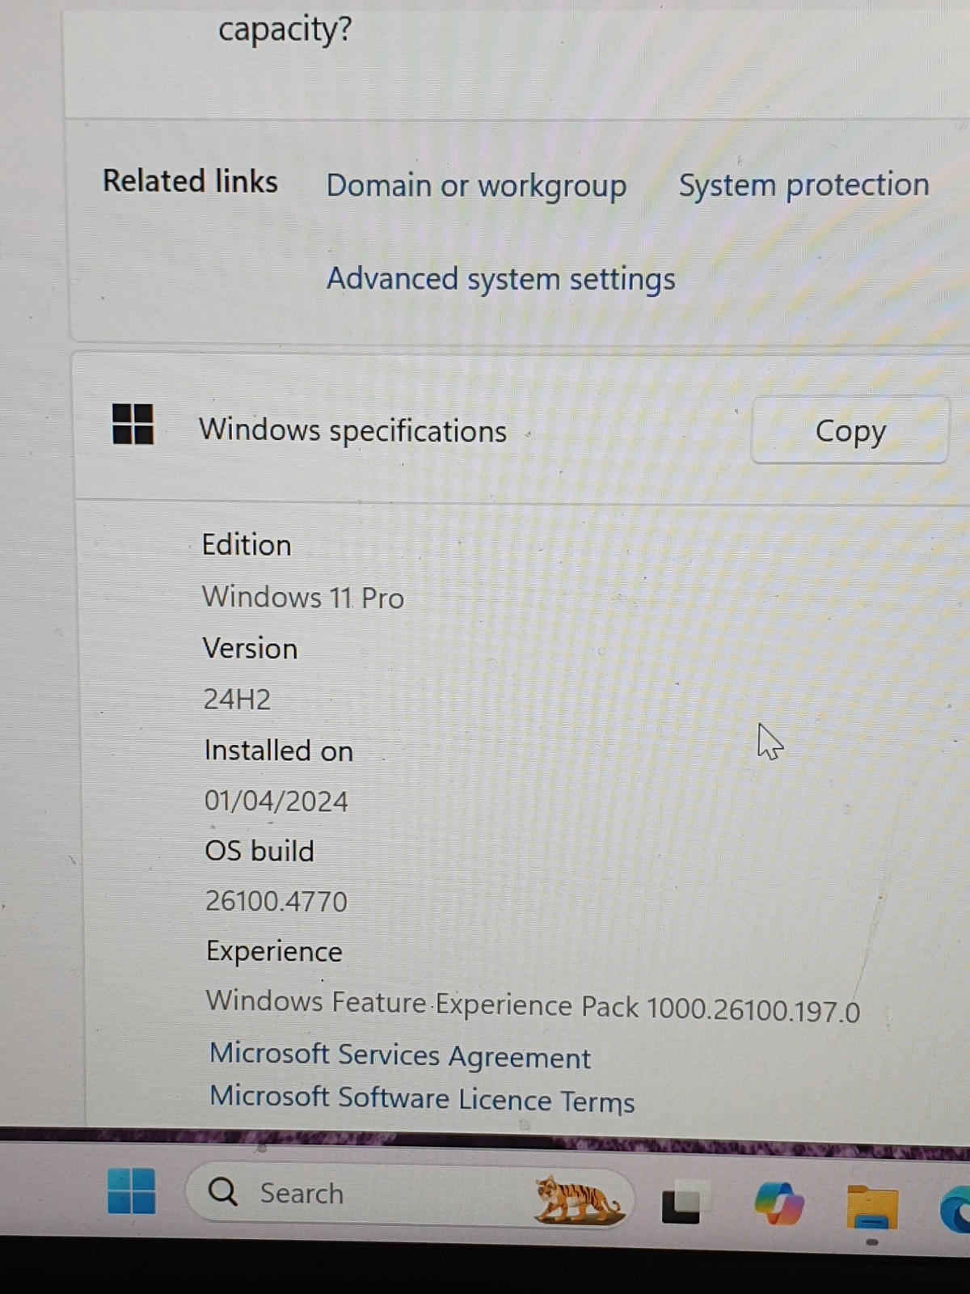Screen dimensions: 970x1294
Task: Open Microsoft Software Licence Terms link
Action: point(422,1099)
